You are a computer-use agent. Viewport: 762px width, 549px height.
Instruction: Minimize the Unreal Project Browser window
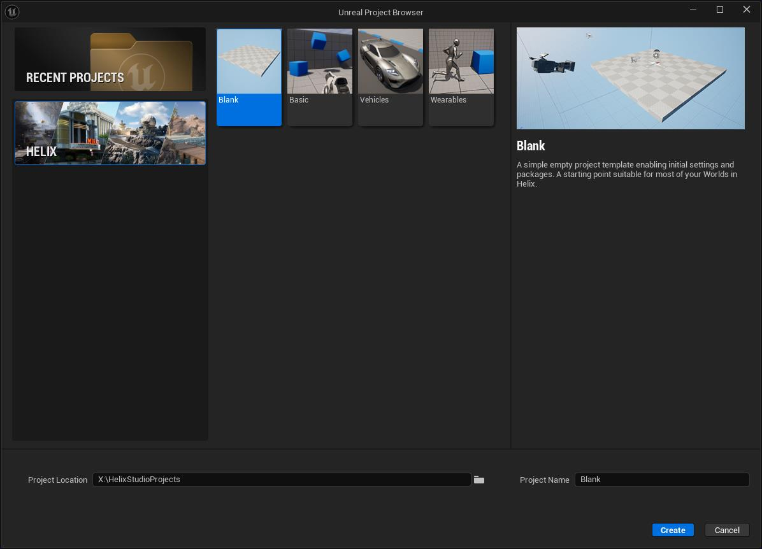pos(693,10)
